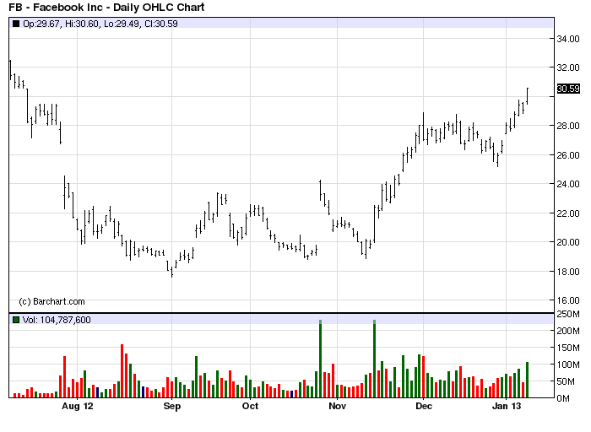Viewport: 591px width, 432px height.
Task: Click the tall green volume bar in mid November
Action: pos(374,359)
